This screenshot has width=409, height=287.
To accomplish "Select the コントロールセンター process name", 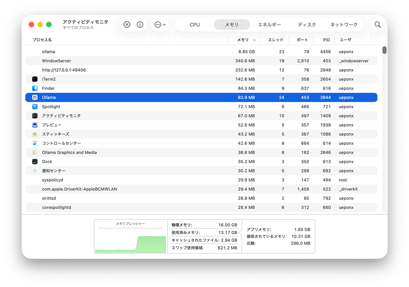I will [61, 143].
